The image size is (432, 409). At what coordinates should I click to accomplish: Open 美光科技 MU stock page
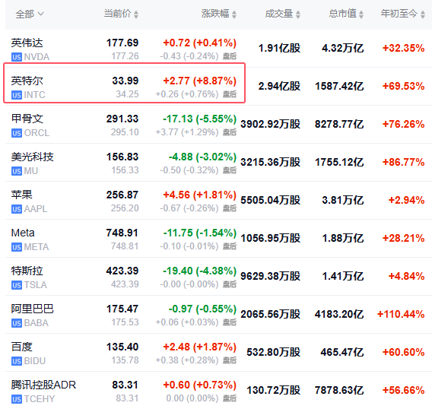(x=32, y=157)
